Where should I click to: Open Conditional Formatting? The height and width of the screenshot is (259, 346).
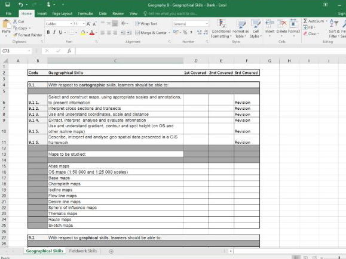tap(221, 29)
